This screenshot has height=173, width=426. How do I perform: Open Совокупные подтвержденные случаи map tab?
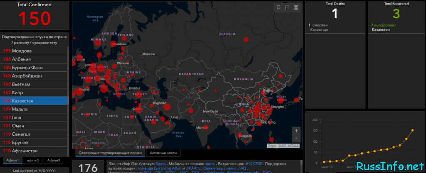point(110,153)
